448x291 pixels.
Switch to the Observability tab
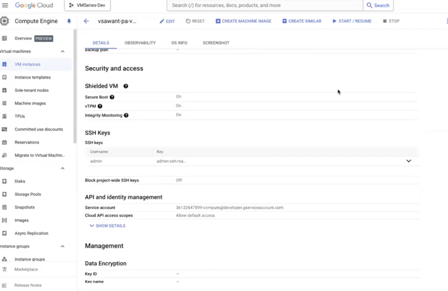(140, 43)
